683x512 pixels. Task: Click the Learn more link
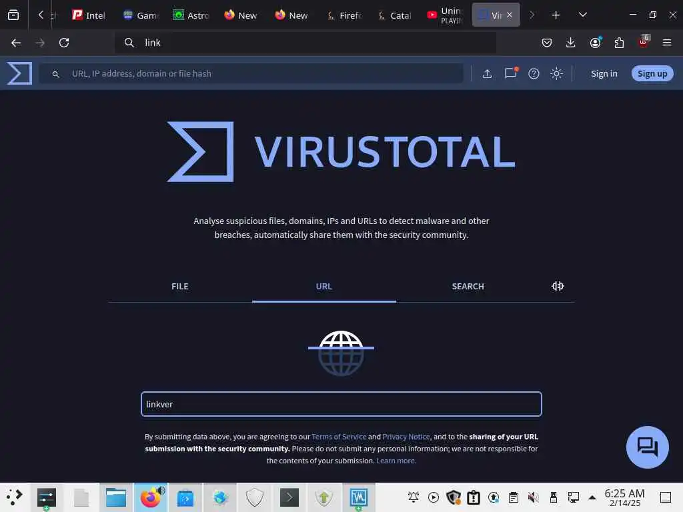click(396, 461)
